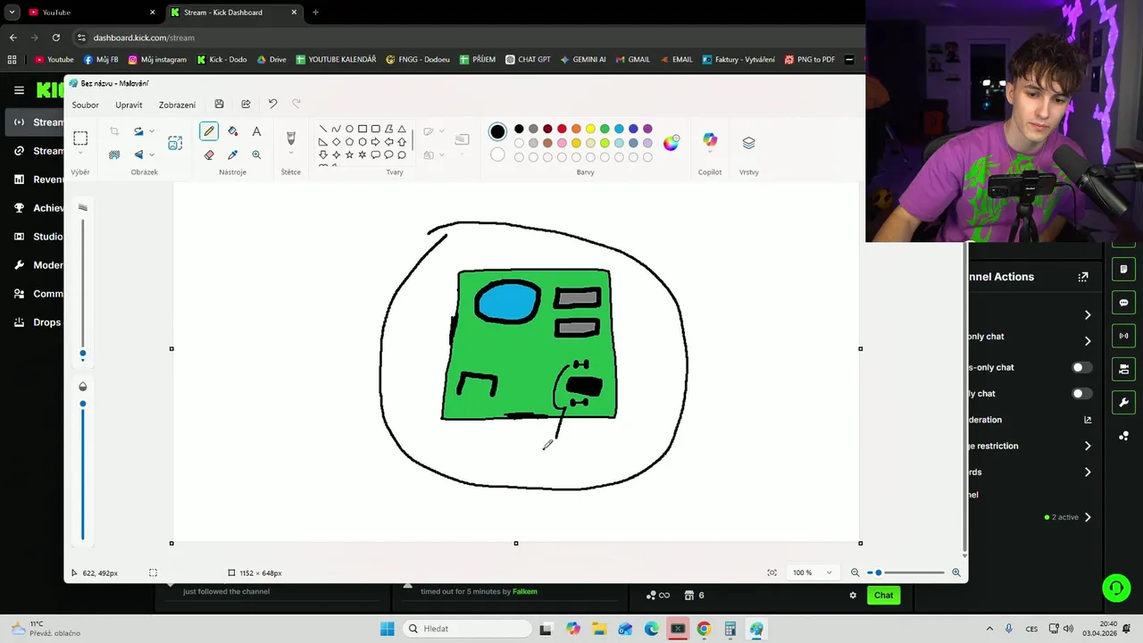This screenshot has height=643, width=1143.
Task: Show hidden tray icons chevron
Action: tap(989, 629)
